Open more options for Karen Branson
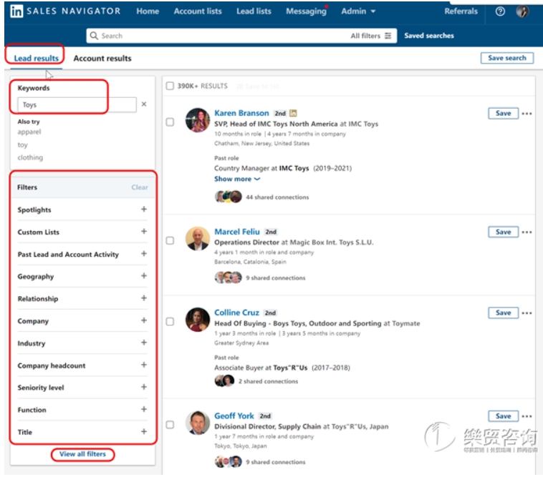543x482 pixels. 527,114
